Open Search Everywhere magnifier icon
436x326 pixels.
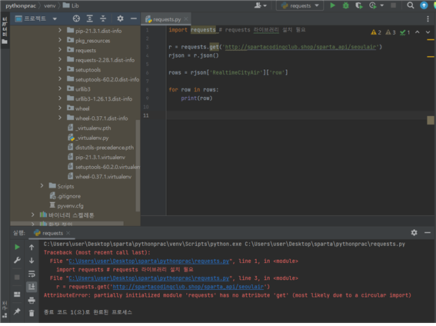click(x=411, y=5)
